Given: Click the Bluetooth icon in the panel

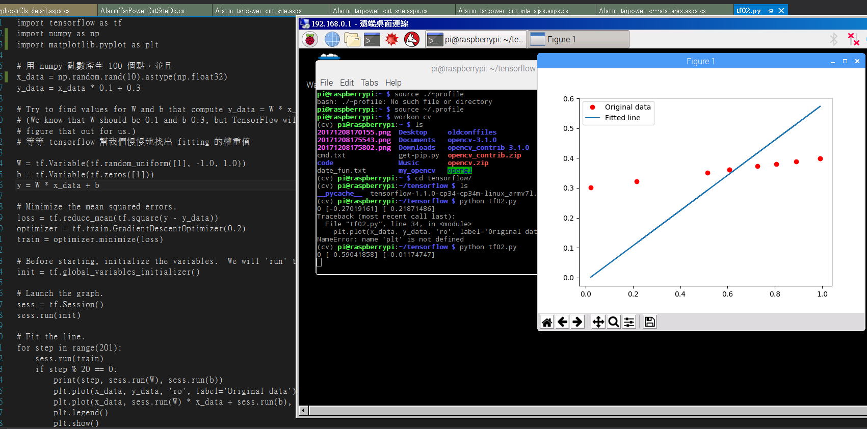Looking at the screenshot, I should [x=834, y=39].
